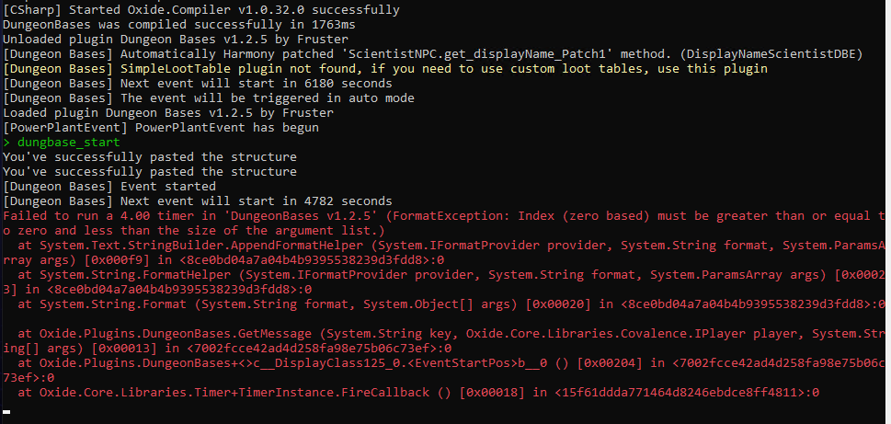891x424 pixels.
Task: Click the TimerInstance.FireCallback stack trace line
Action: tap(414, 393)
